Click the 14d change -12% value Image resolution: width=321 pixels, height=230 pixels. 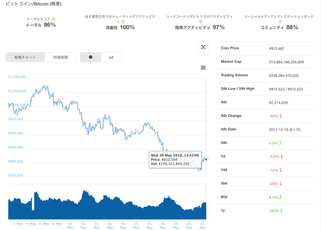[275, 170]
